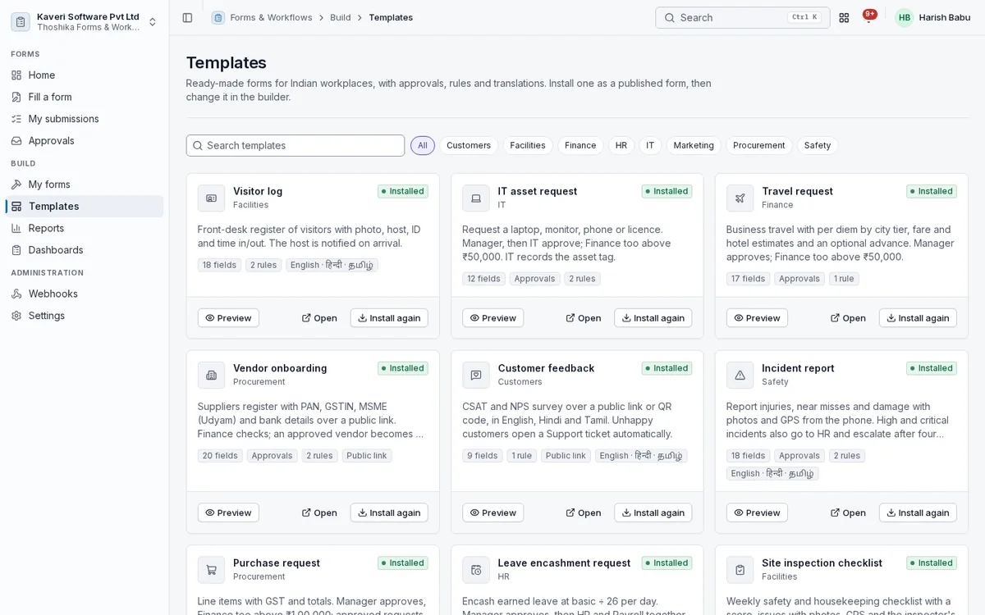Click the HB user avatar
Viewport: 985px width, 615px height.
[x=904, y=17]
